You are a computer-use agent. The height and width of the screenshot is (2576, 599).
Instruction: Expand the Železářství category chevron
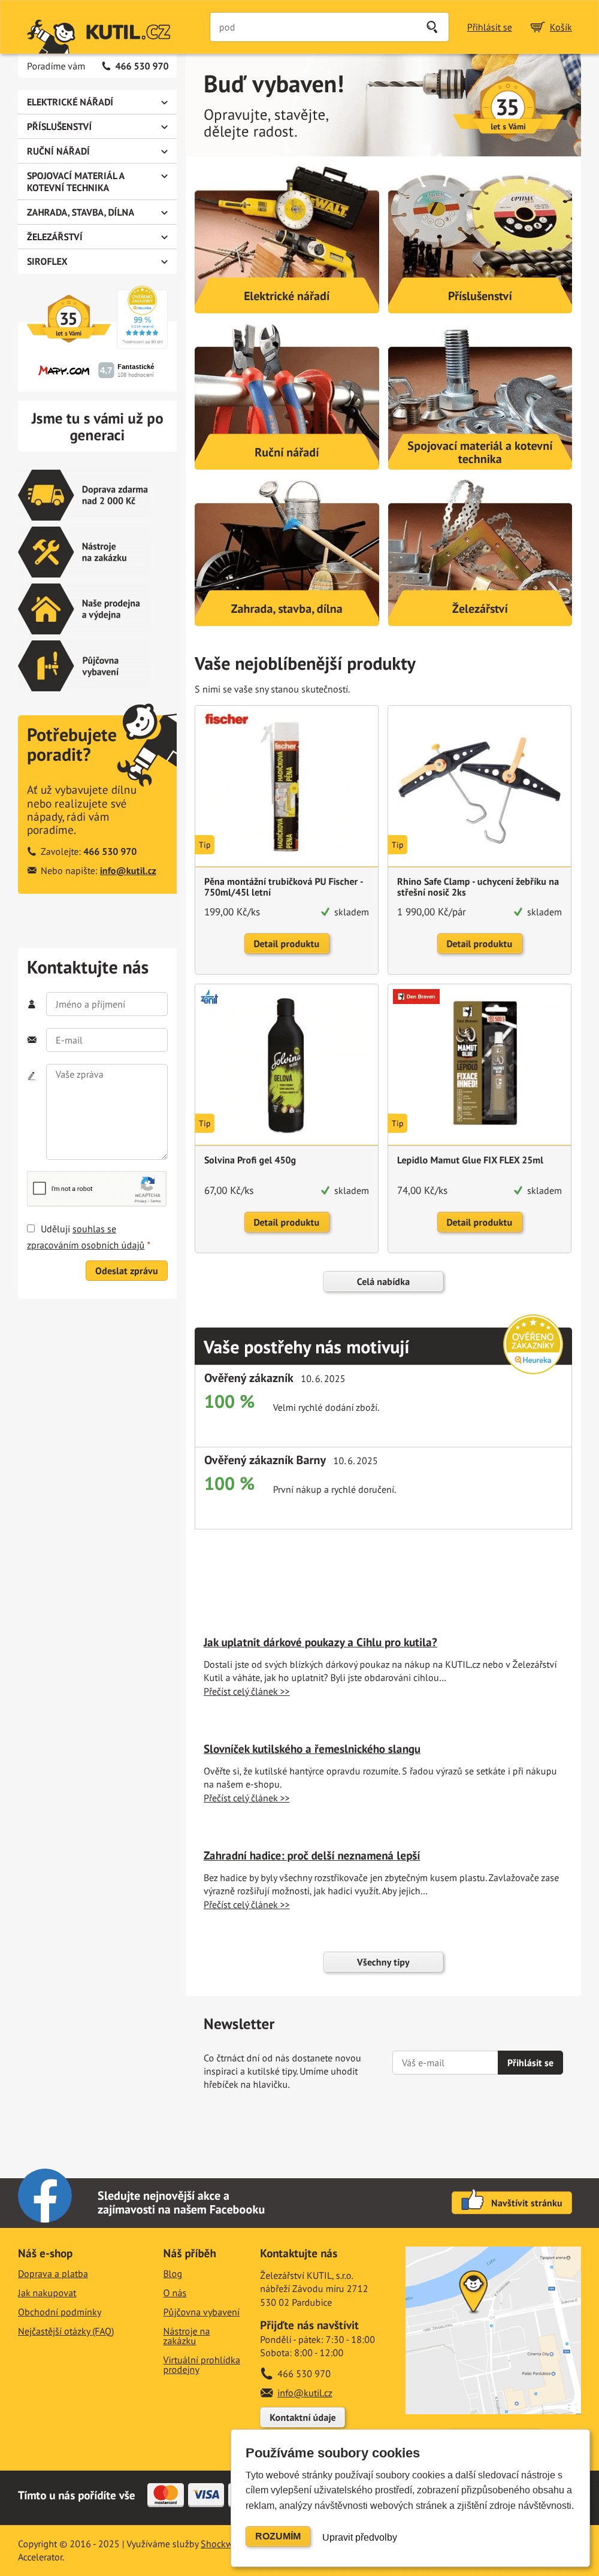[x=164, y=237]
